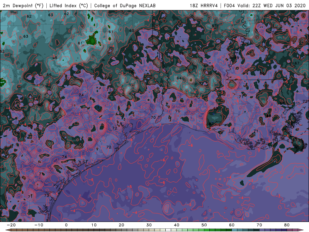
Task: Click the 70 label on the color scale
Action: pyautogui.click(x=259, y=225)
